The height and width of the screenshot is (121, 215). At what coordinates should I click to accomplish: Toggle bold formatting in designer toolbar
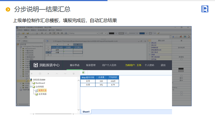(42, 33)
